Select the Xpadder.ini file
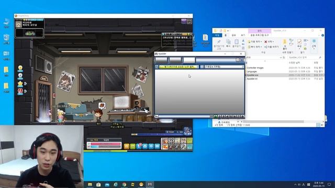Image resolution: width=335 pixels, height=188 pixels. [252, 79]
